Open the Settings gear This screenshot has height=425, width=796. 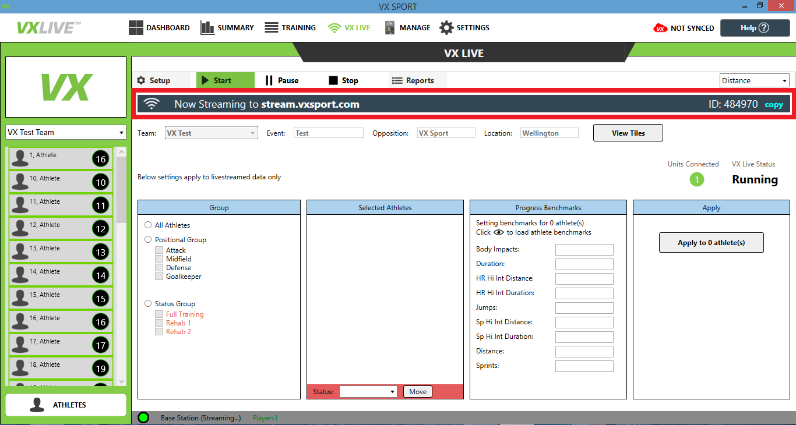click(464, 27)
